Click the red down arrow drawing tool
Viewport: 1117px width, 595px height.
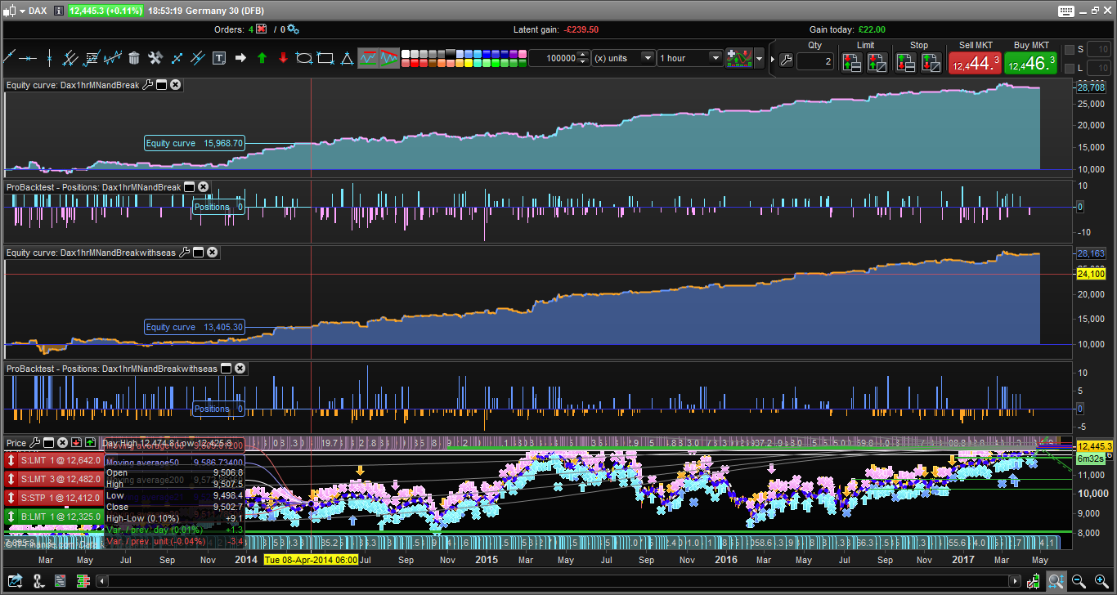tap(283, 58)
